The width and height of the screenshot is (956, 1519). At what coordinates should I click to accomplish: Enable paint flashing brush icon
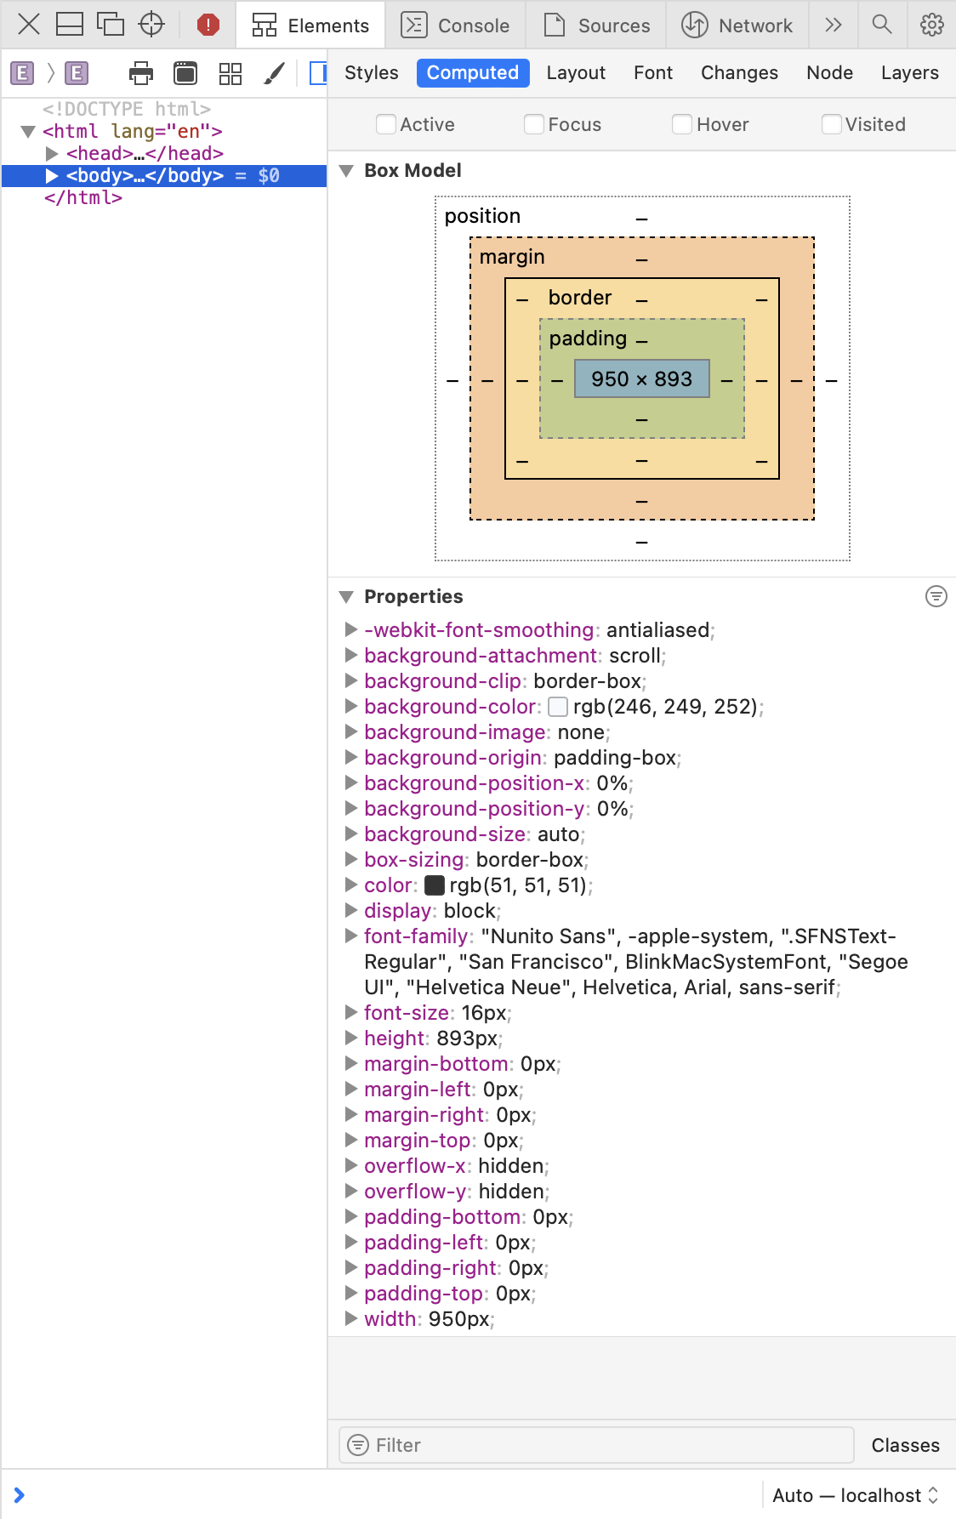[x=274, y=74]
